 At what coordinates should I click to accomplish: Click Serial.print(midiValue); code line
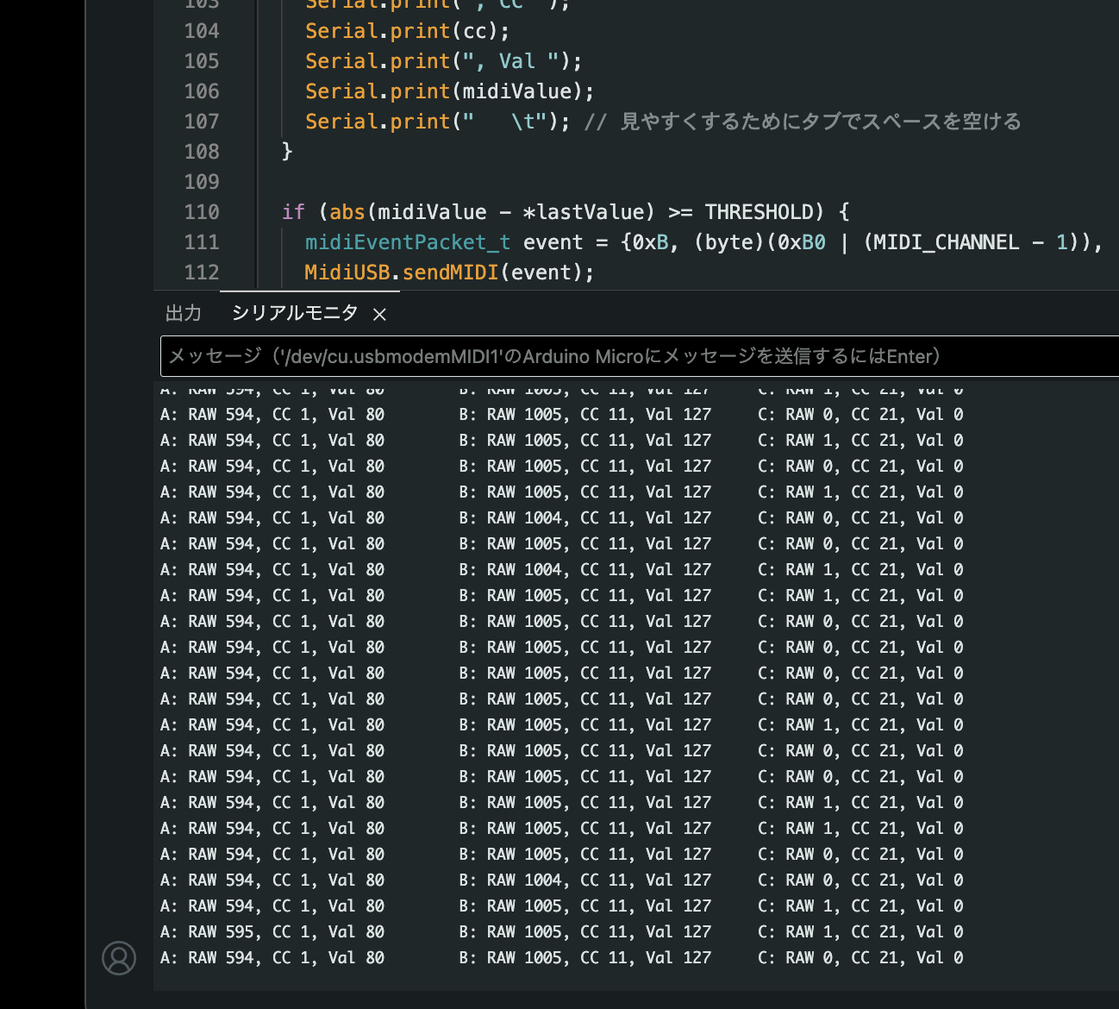pyautogui.click(x=449, y=91)
